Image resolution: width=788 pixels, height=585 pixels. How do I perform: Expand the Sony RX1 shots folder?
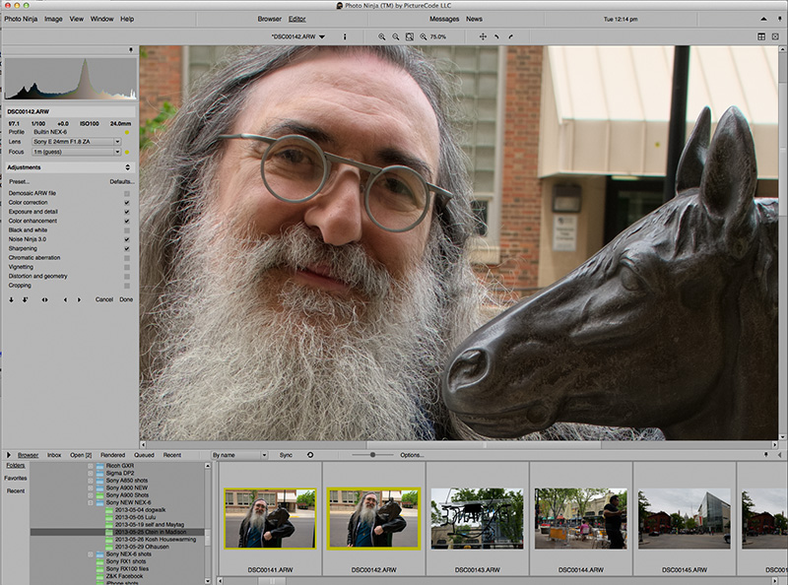point(127,563)
